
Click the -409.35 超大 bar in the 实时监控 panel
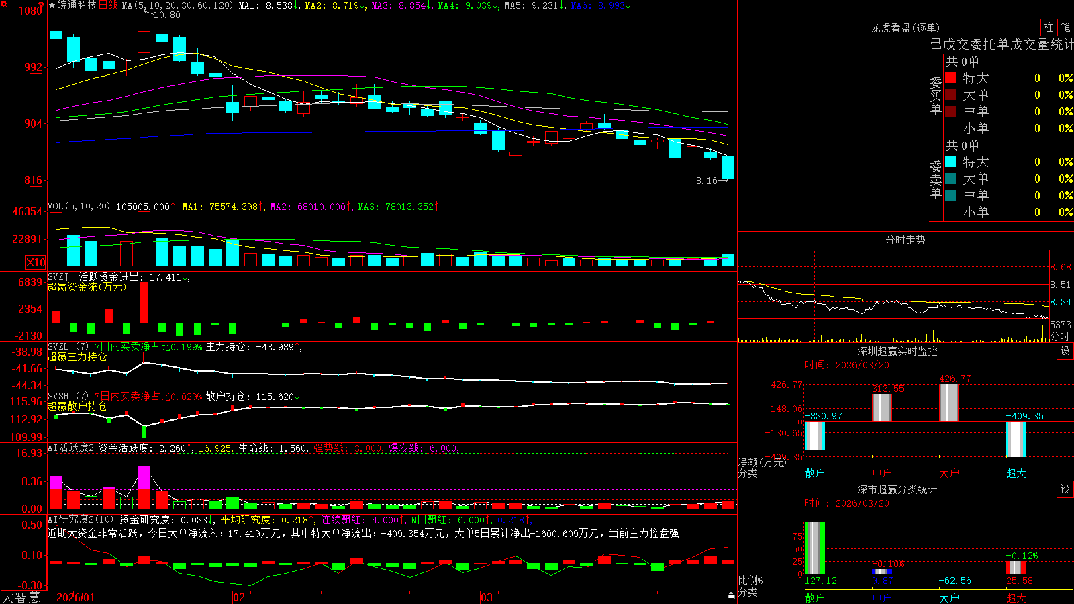1016,440
